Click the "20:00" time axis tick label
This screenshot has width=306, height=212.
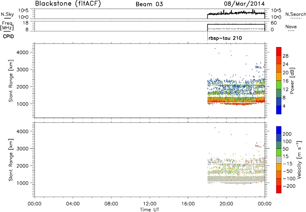click(x=226, y=204)
